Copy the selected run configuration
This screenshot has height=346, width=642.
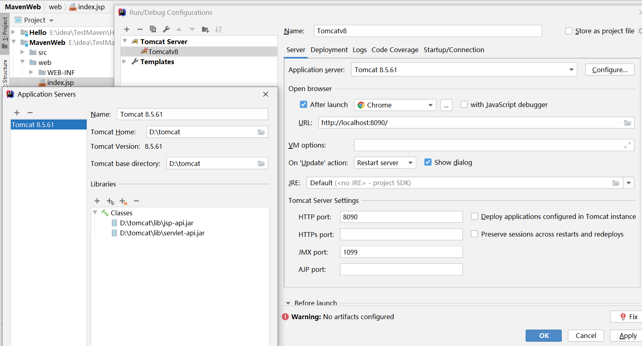click(153, 29)
